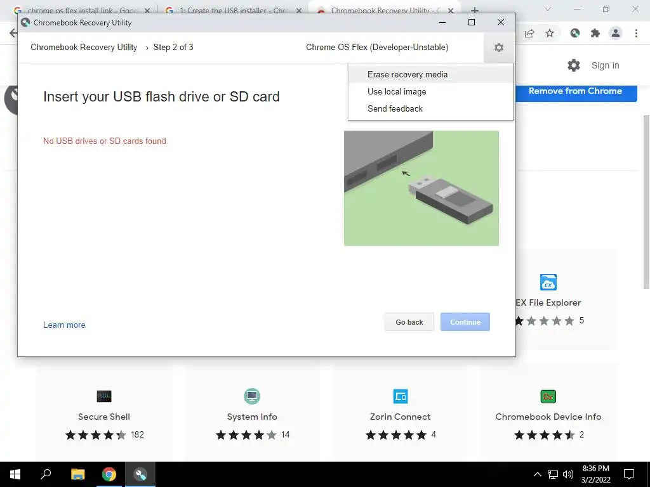Maximize the Recovery Utility window

point(472,22)
